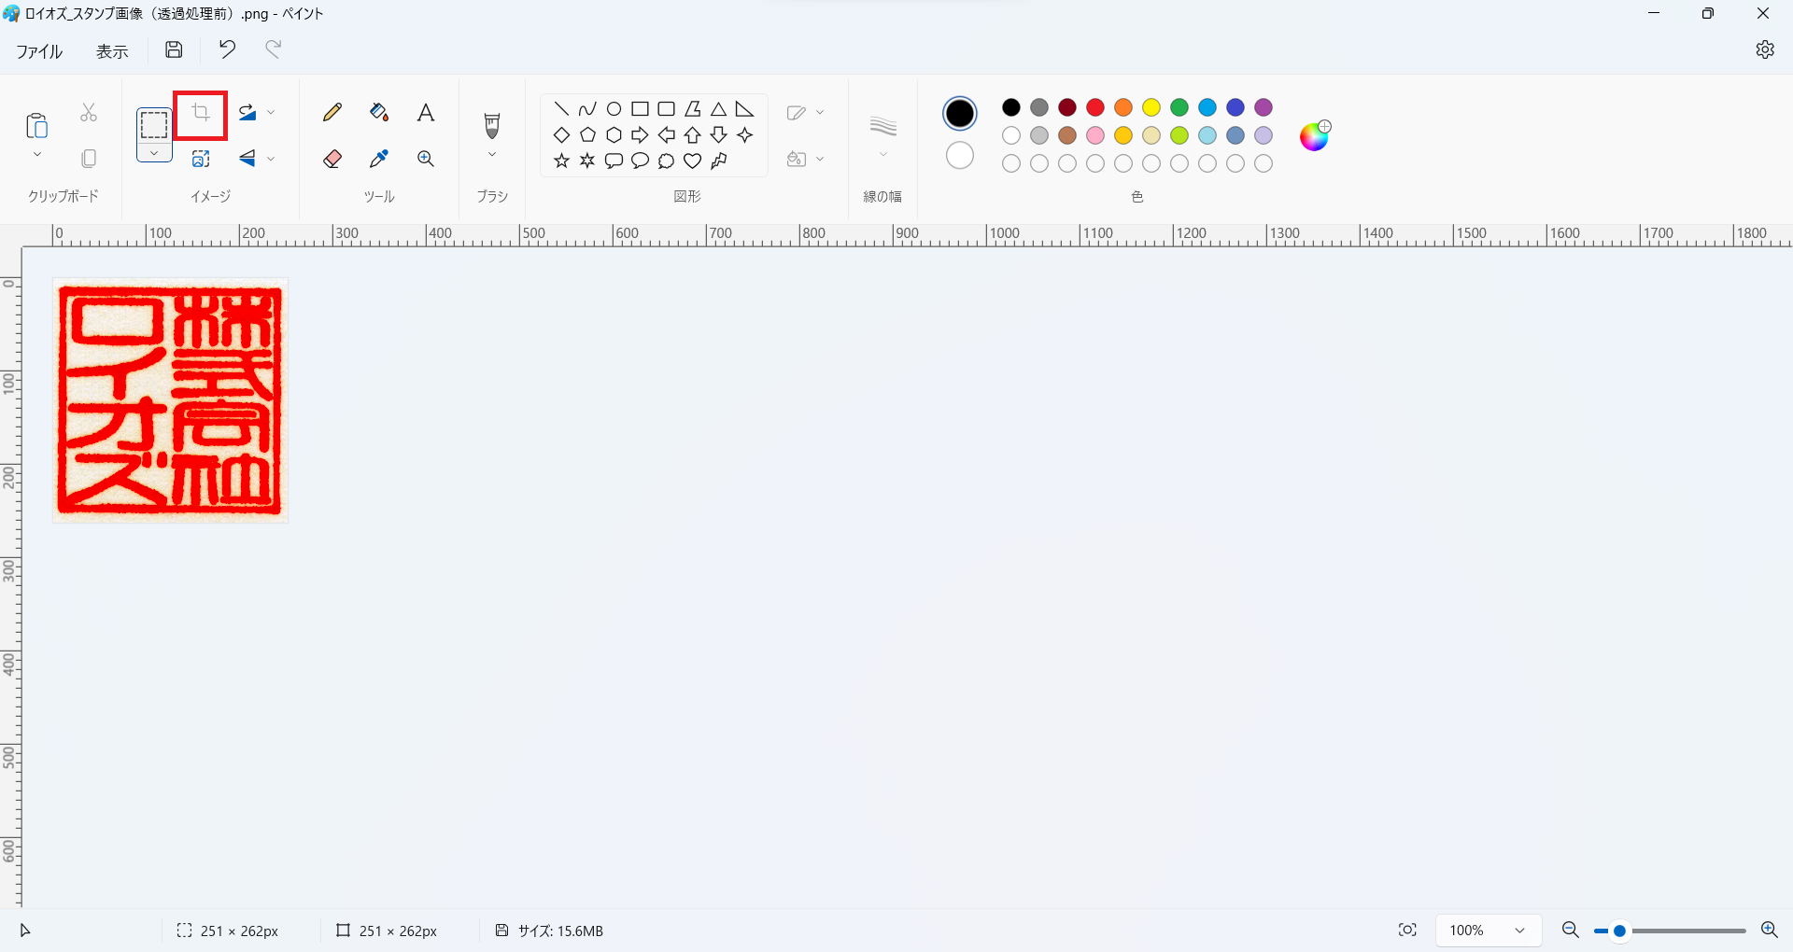The height and width of the screenshot is (952, 1793).
Task: Select the Eraser tool
Action: tap(332, 159)
